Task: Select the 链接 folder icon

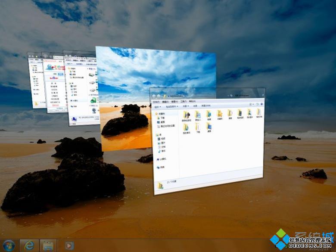Action: tap(209, 115)
